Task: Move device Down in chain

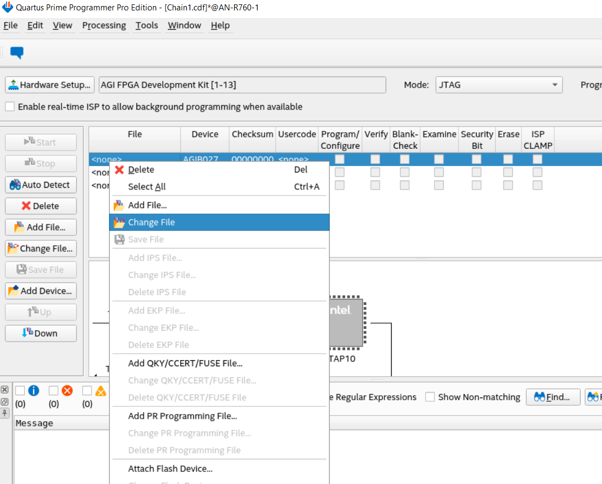Action: (41, 333)
